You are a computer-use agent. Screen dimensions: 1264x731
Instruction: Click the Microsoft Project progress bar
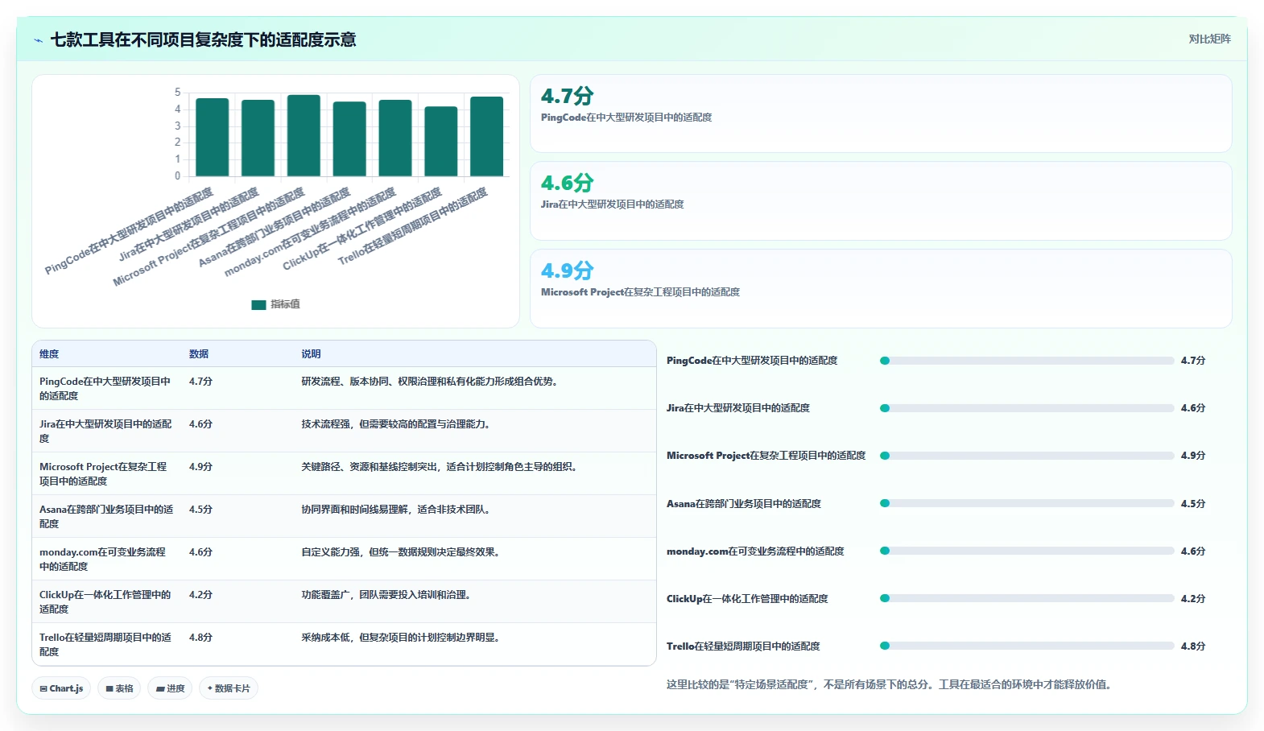tap(1026, 456)
